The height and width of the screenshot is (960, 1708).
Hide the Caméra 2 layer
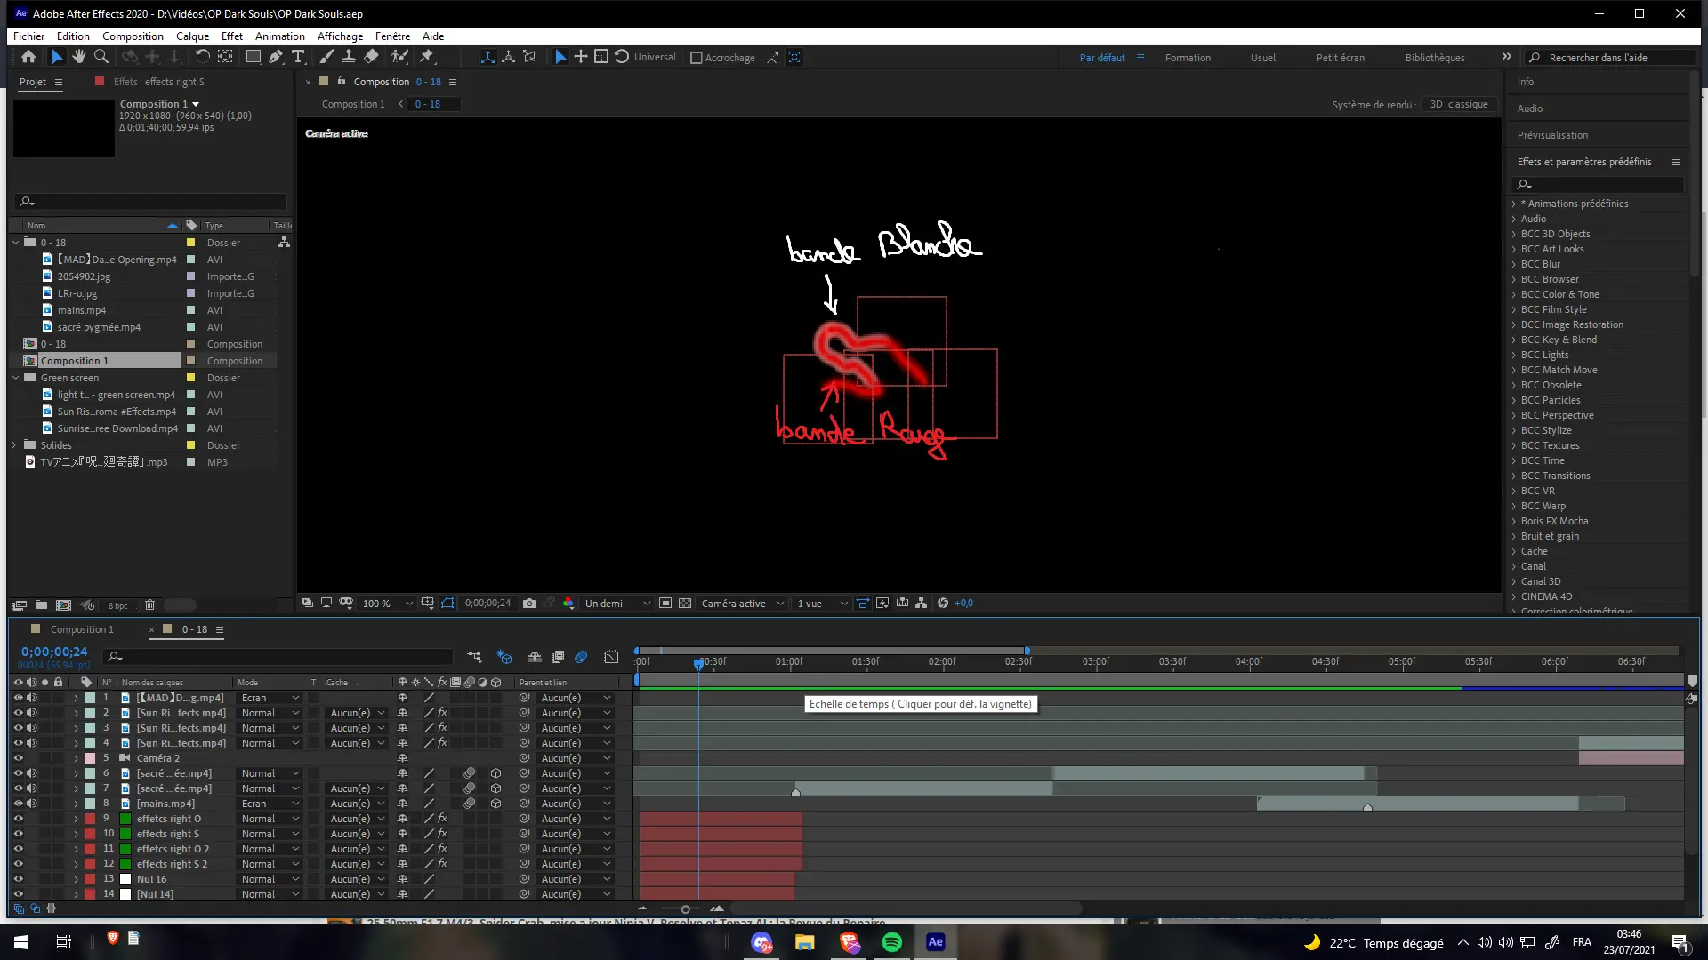pyautogui.click(x=18, y=758)
